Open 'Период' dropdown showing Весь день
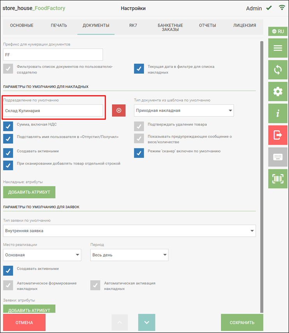Screen dimensions: 289x333 coord(129,255)
